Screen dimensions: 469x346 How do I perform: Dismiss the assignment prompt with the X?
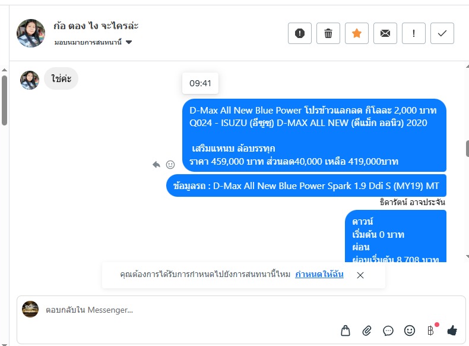(360, 275)
